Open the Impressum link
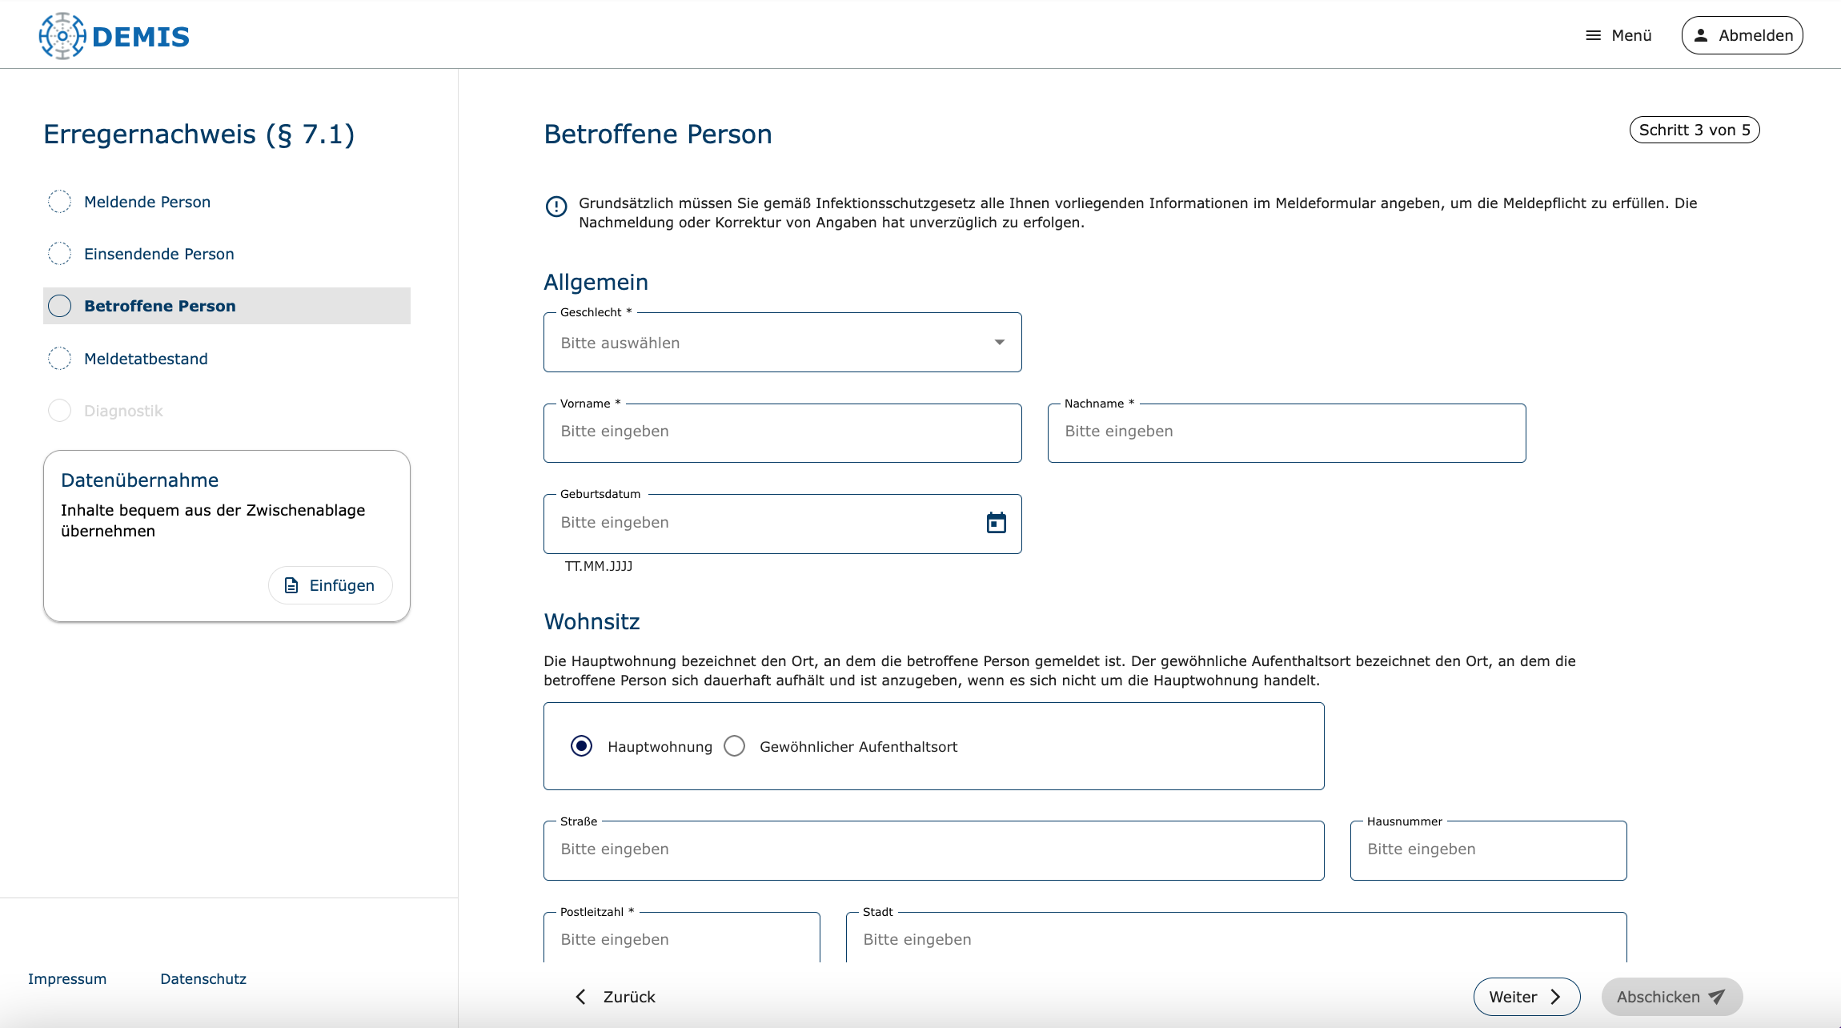Image resolution: width=1841 pixels, height=1028 pixels. (x=67, y=978)
